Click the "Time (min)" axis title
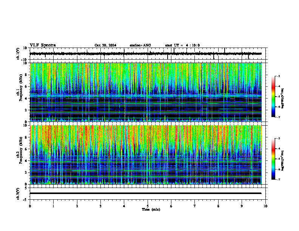This screenshot has width=299, height=231. coord(151,209)
